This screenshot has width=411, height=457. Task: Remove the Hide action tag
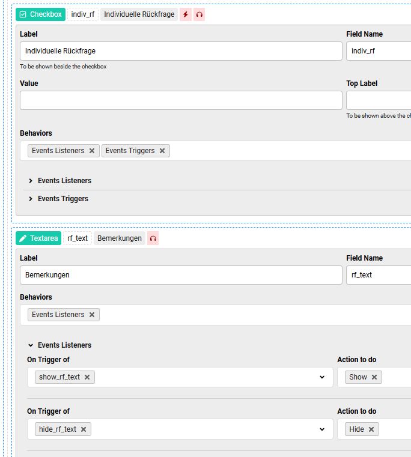point(371,429)
